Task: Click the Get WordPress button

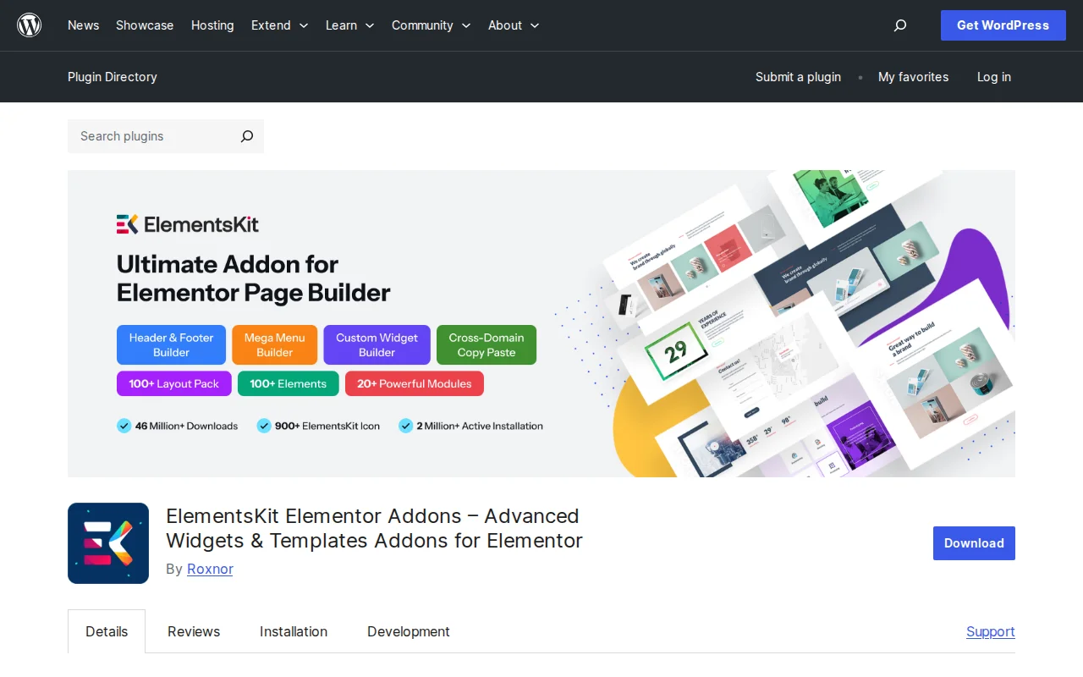Action: [x=1003, y=25]
